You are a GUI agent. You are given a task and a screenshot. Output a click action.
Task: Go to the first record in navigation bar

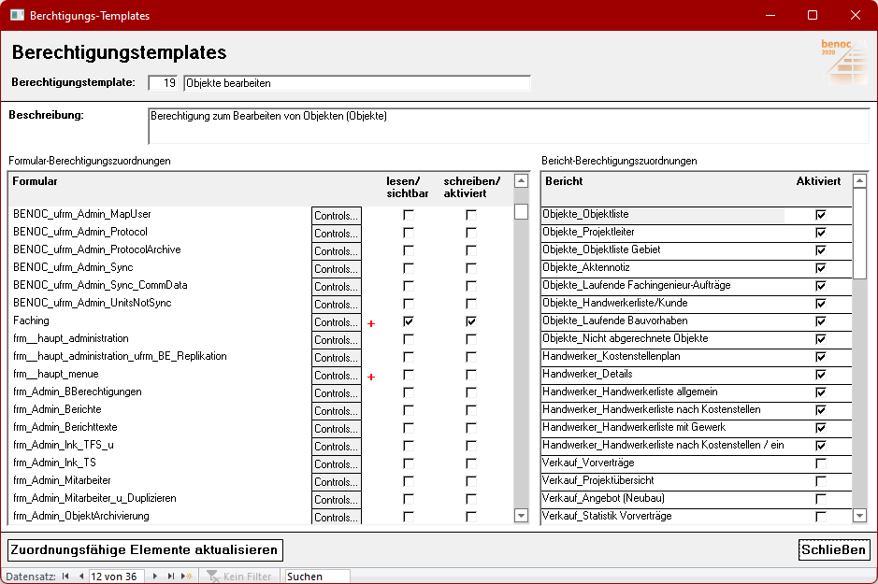pyautogui.click(x=65, y=577)
